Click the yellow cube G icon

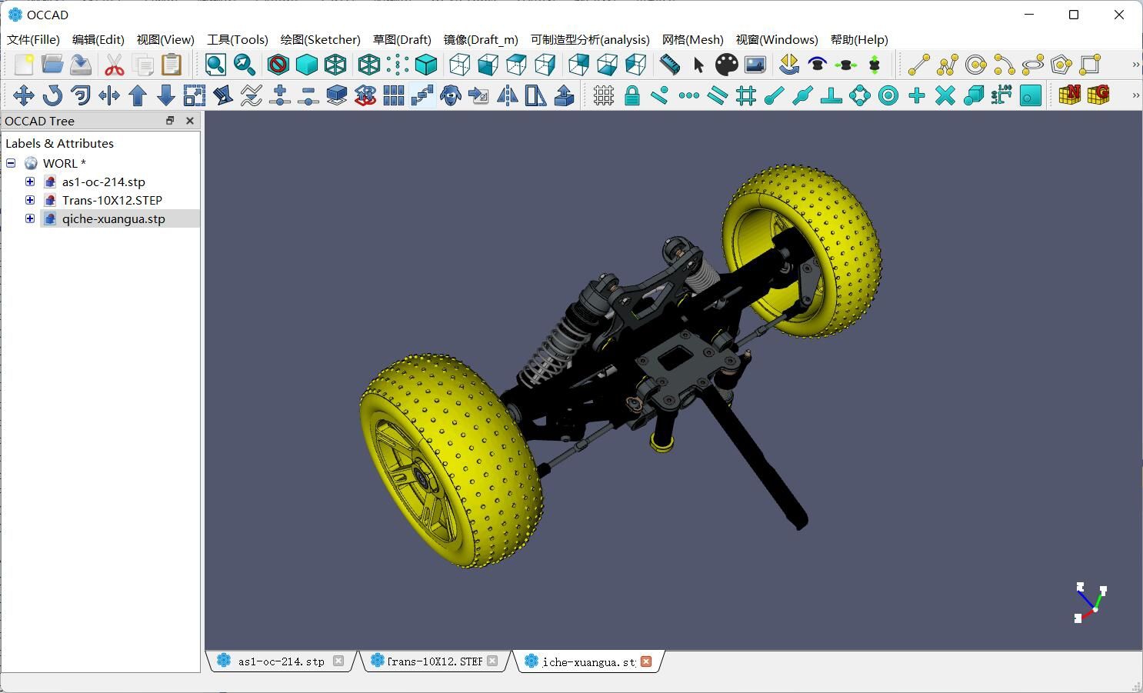coord(1098,95)
